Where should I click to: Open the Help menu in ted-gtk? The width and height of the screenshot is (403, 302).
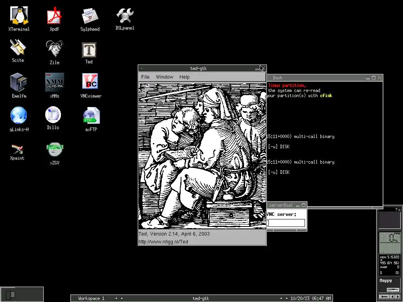click(x=184, y=77)
